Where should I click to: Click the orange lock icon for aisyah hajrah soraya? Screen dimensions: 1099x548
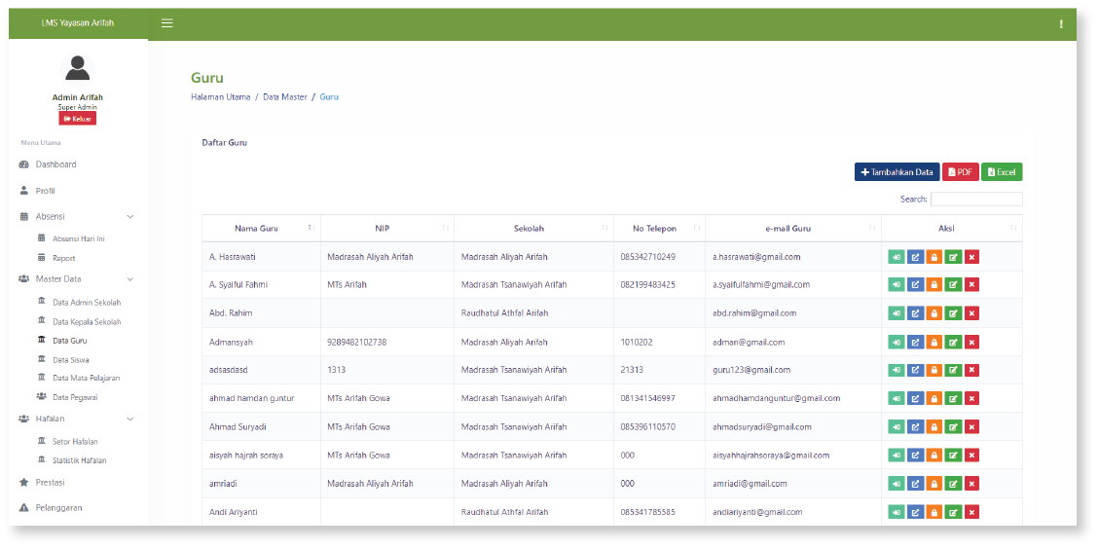(934, 456)
